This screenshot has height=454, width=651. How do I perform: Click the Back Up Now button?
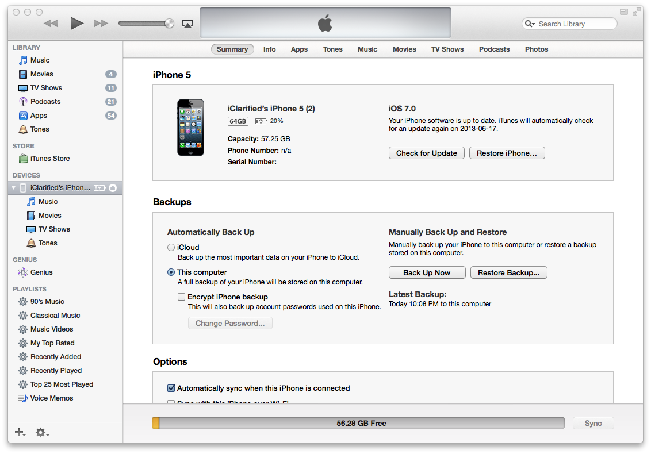tap(427, 272)
